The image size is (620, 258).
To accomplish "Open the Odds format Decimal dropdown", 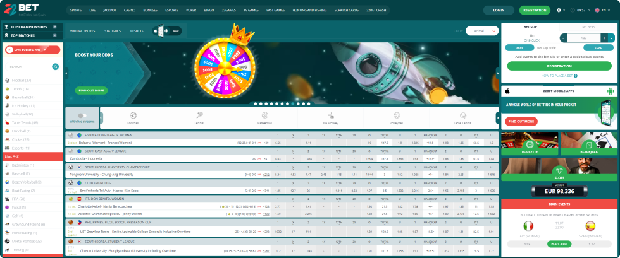I will 482,31.
